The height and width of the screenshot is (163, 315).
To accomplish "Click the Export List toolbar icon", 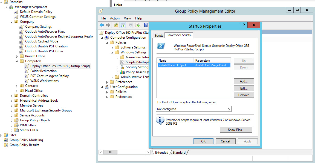I will click(x=137, y=25).
